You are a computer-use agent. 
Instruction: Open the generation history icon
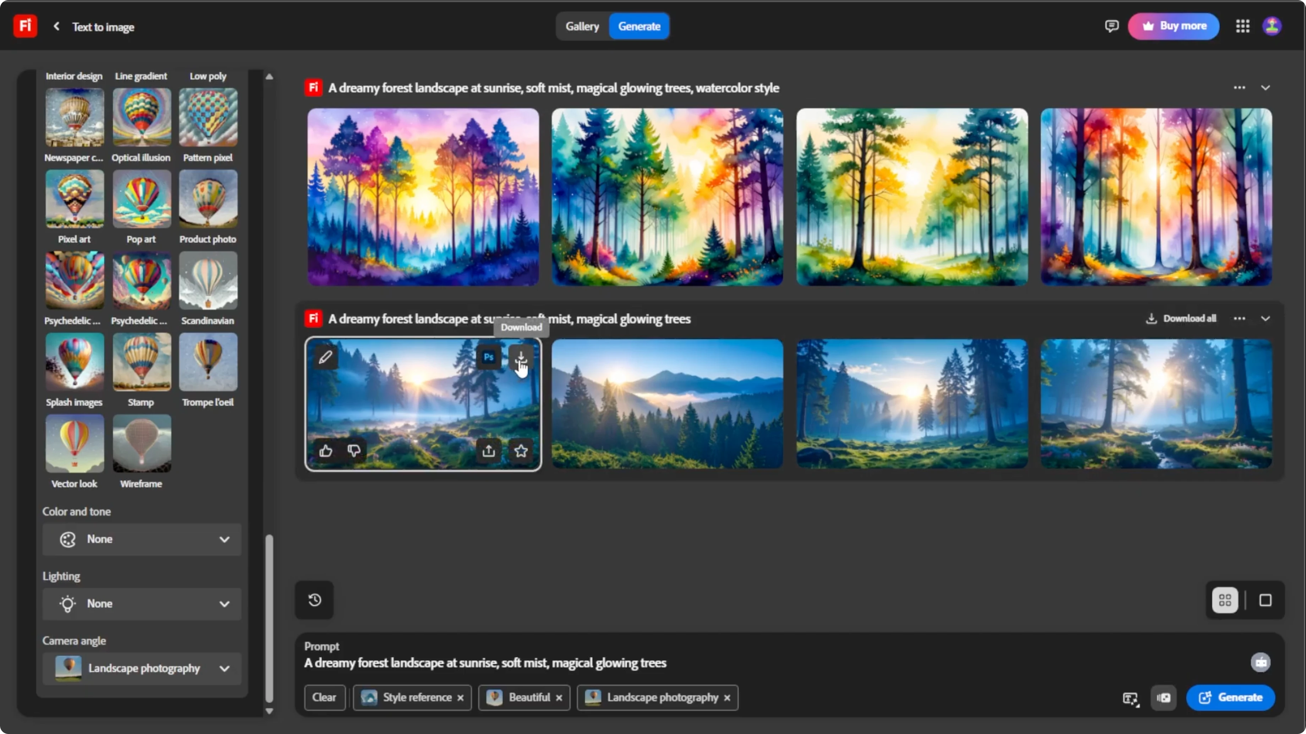[314, 600]
